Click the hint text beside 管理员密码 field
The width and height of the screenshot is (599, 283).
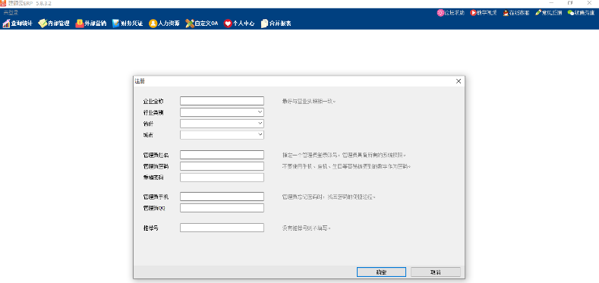tap(346, 166)
